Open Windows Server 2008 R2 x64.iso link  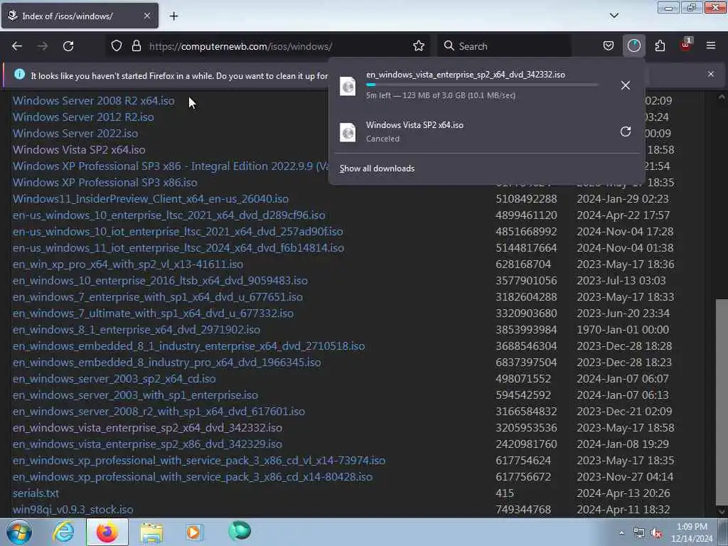(x=94, y=101)
